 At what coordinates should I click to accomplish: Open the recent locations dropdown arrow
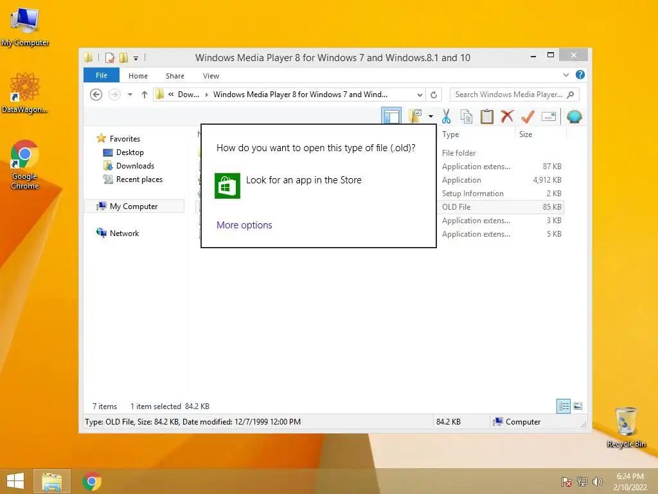130,95
